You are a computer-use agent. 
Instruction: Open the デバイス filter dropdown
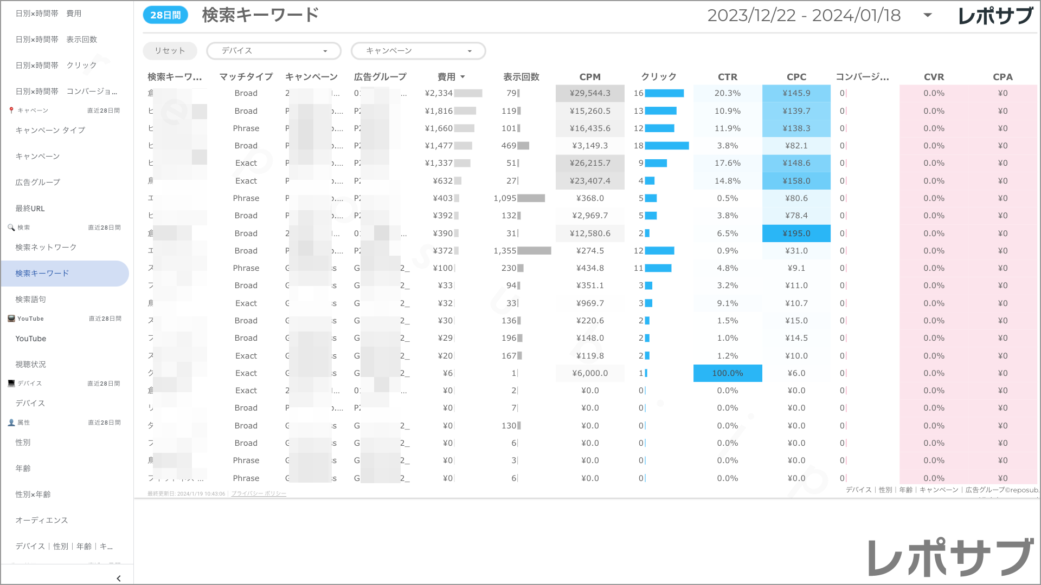tap(273, 50)
